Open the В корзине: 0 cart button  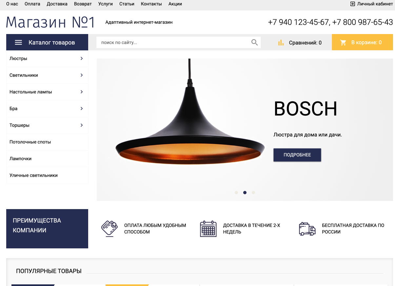tap(363, 42)
